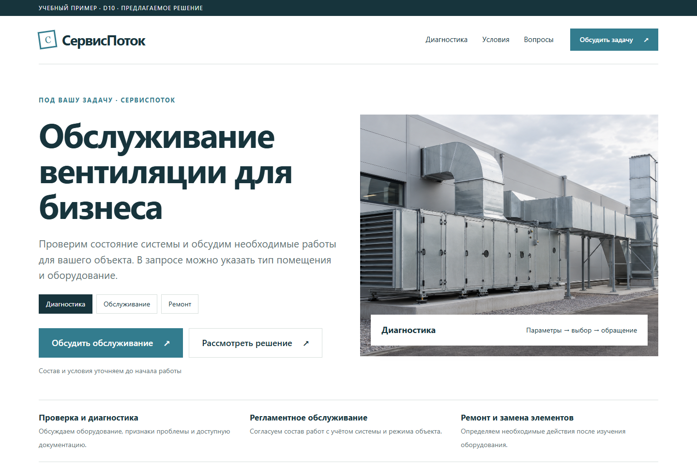Click the Состав и условия уточняем note
Image resolution: width=697 pixels, height=464 pixels.
[x=110, y=371]
